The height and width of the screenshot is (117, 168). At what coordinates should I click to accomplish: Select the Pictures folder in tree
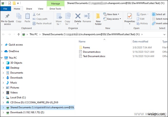point(15,87)
